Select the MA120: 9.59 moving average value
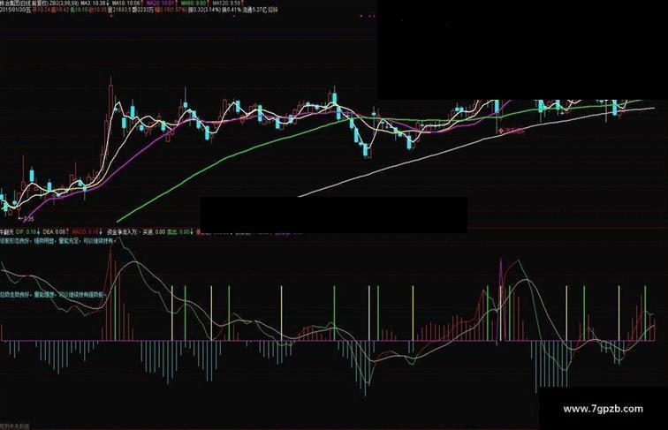This screenshot has height=430, width=668. [226, 3]
